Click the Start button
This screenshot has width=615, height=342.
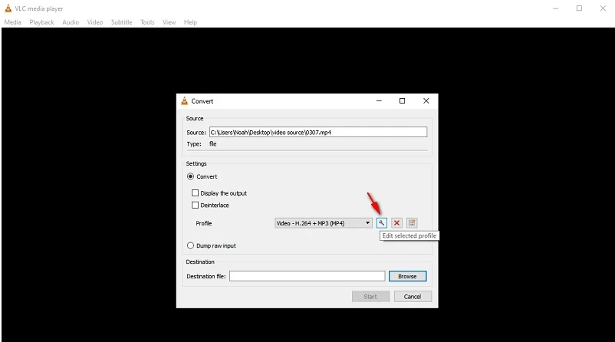(370, 297)
